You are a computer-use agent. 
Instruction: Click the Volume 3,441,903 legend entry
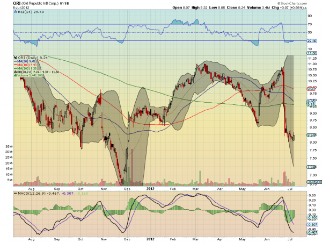pos(30,75)
